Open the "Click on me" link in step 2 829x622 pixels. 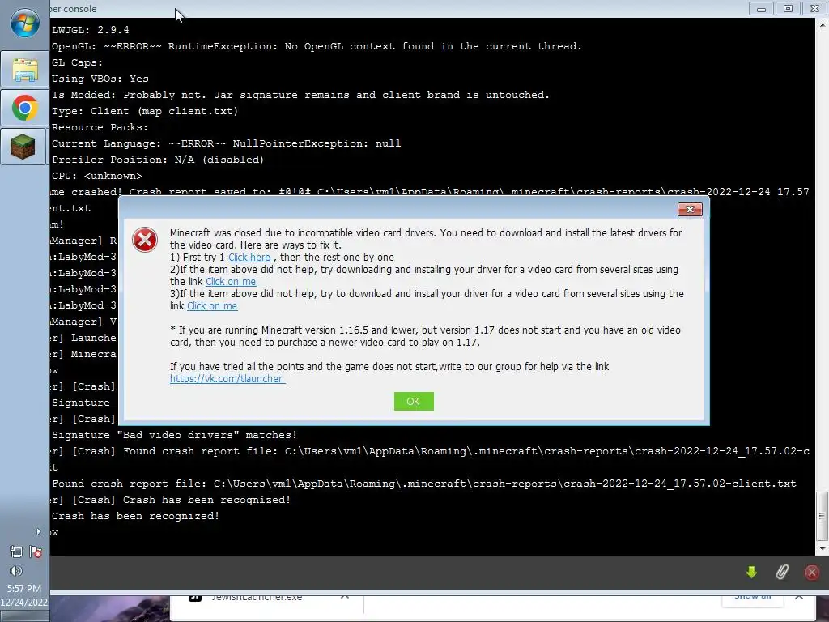(x=231, y=282)
